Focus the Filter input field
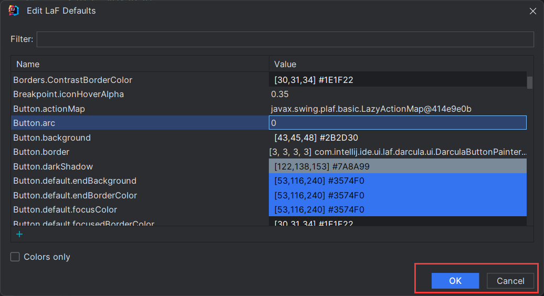 point(285,39)
